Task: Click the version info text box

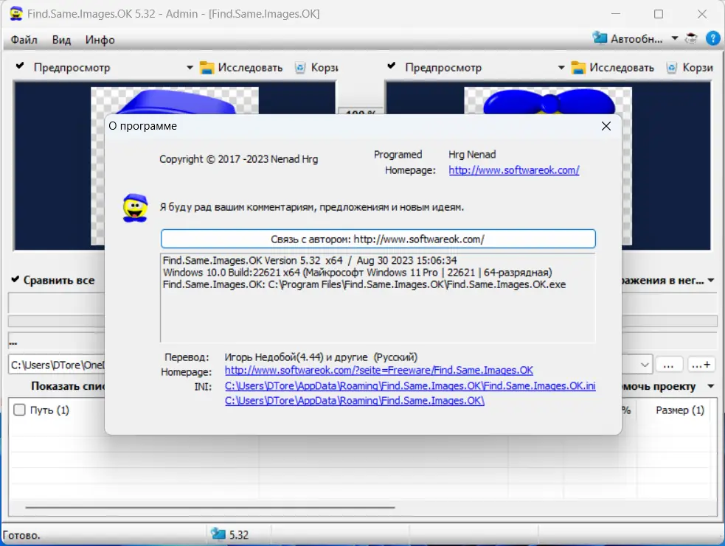Action: tap(378, 298)
